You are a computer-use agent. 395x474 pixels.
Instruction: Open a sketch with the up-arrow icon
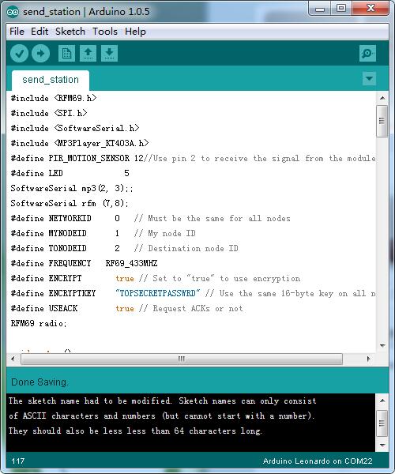(x=88, y=54)
